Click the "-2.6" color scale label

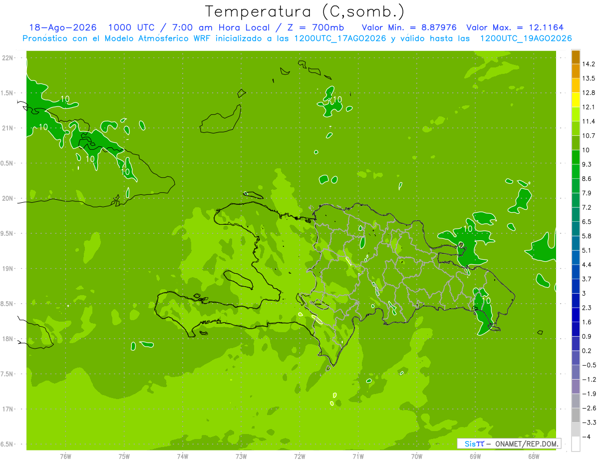point(589,408)
